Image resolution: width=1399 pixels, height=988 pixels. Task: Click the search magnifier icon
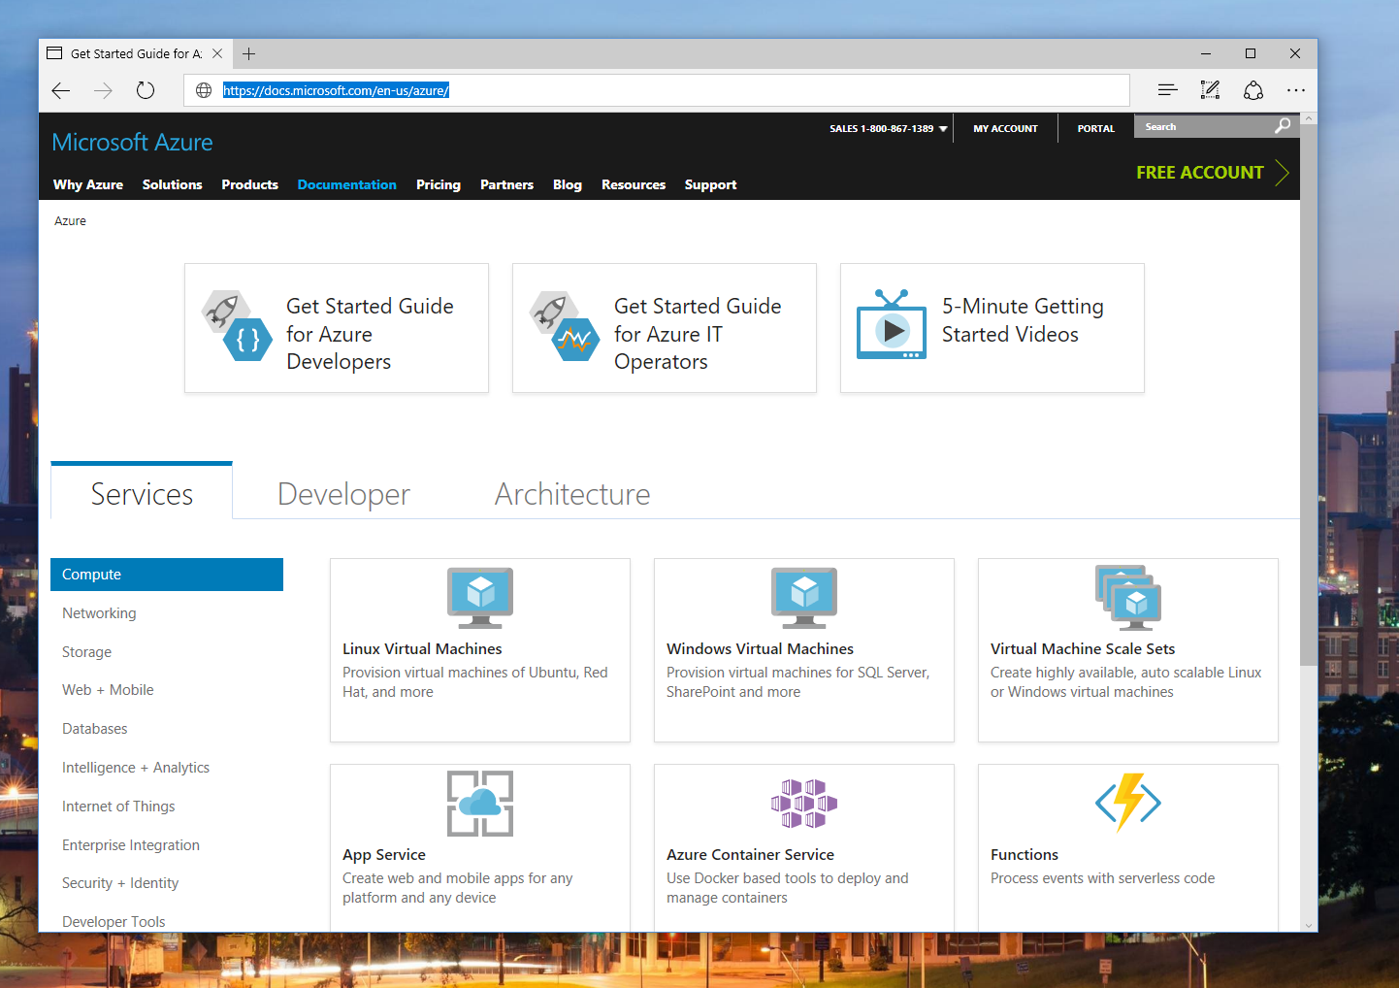click(1283, 126)
